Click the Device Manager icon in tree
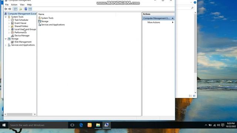Screen dimensions: 237x133 click(12, 35)
